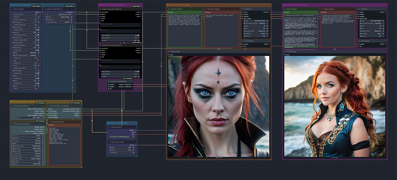Open sampler_name dropdown in Normal Style KSampler
The image size is (397, 180).
(x=256, y=31)
